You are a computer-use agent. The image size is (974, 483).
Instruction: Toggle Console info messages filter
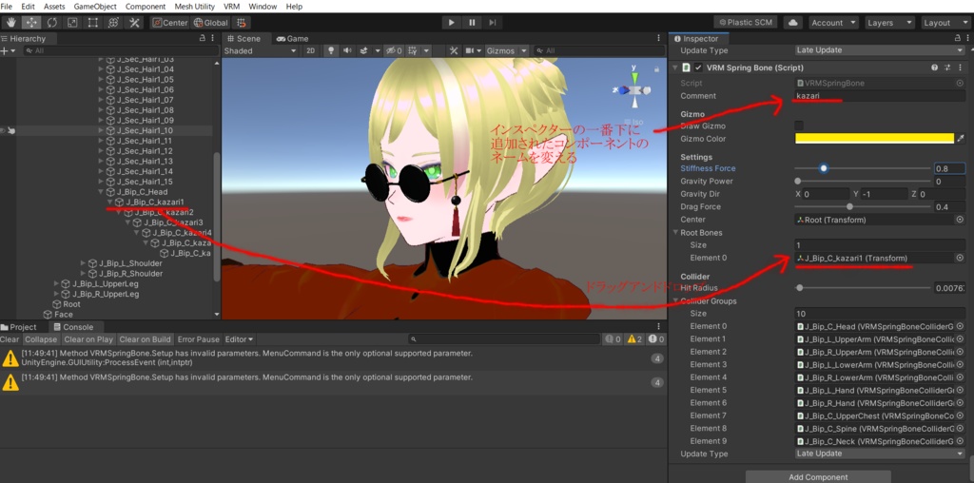(614, 339)
